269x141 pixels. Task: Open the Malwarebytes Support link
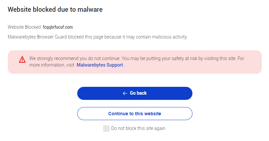(100, 65)
